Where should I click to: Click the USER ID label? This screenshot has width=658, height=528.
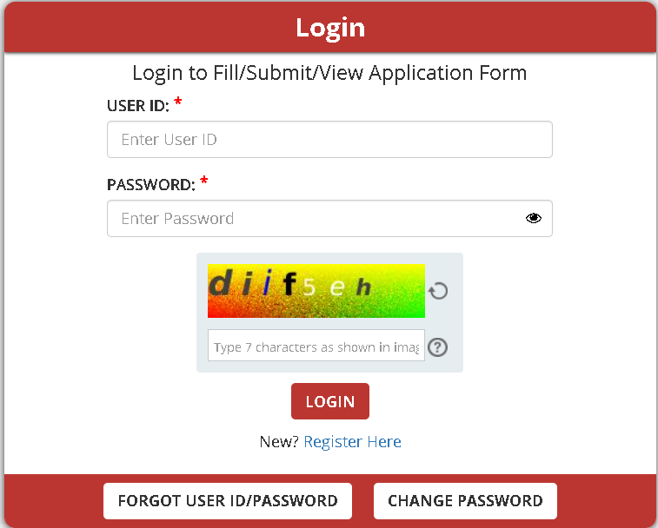point(138,106)
